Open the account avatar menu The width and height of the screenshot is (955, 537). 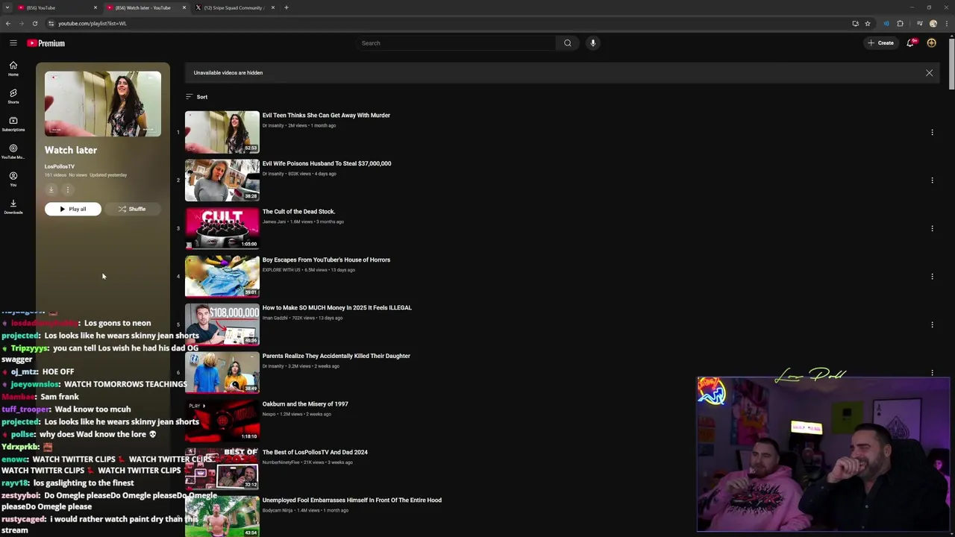tap(931, 43)
